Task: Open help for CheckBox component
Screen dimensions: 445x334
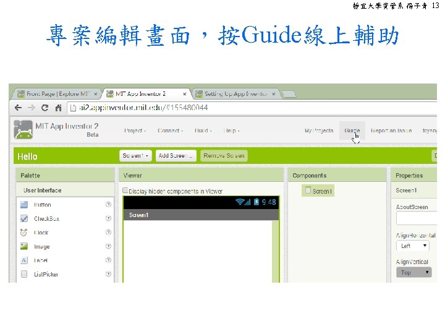Action: coord(108,218)
